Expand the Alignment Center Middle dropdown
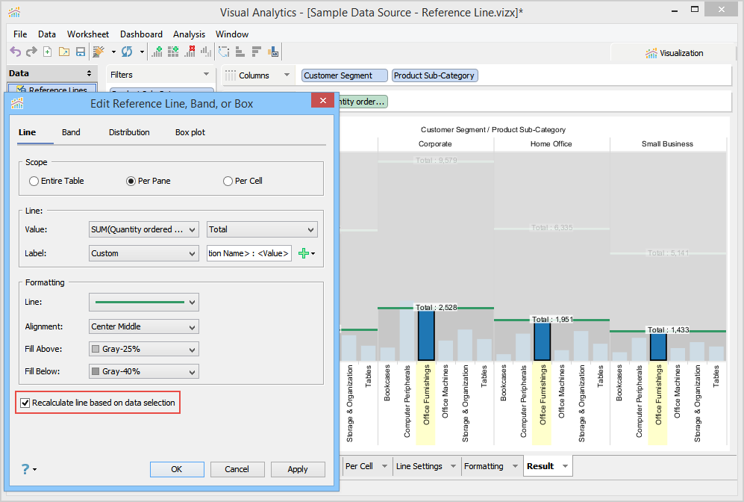 tap(143, 326)
